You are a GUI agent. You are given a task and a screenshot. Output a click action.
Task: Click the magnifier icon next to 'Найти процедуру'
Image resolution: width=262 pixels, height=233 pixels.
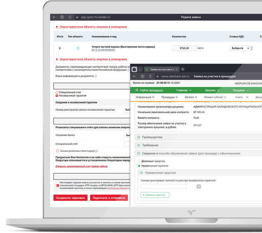click(137, 90)
